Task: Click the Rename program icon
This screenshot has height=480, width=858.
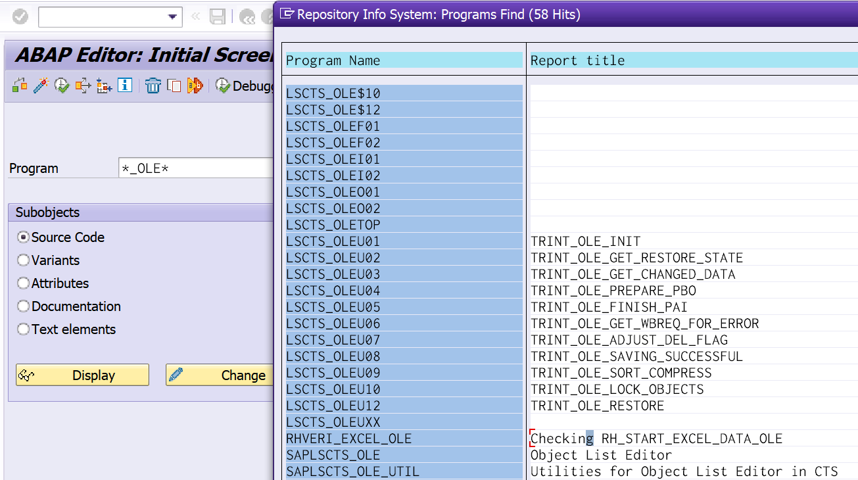Action: click(195, 85)
